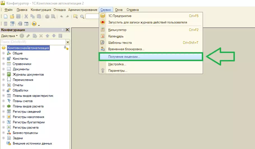Screen dimensions: 255x149
Task: Click the Open file folder icon
Action: (12, 16)
